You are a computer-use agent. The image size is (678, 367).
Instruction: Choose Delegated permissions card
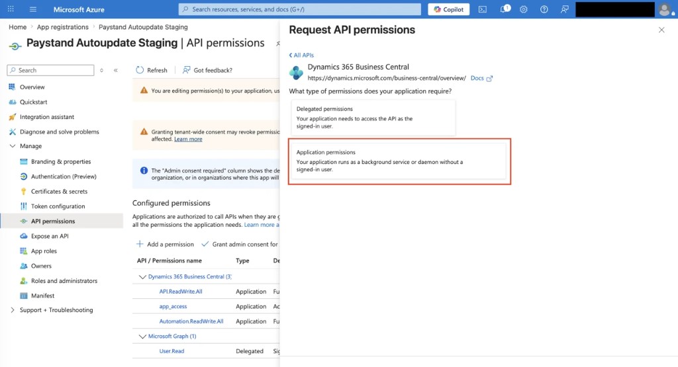[x=373, y=118]
